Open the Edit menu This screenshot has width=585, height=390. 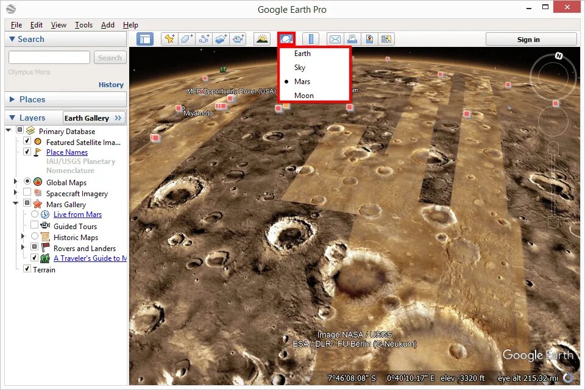(x=36, y=24)
